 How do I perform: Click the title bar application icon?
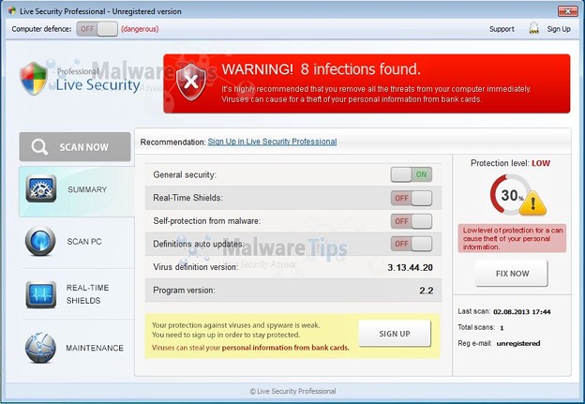coord(12,11)
